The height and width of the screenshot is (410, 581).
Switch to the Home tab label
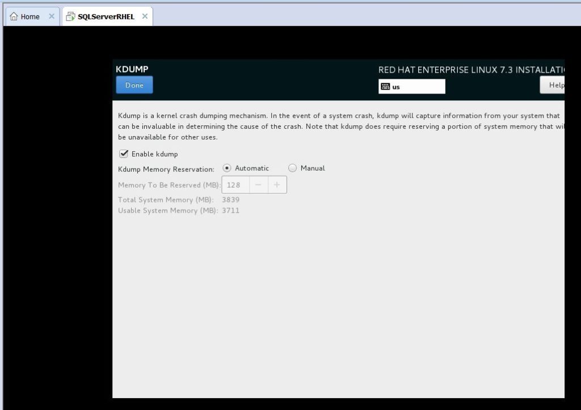[30, 16]
